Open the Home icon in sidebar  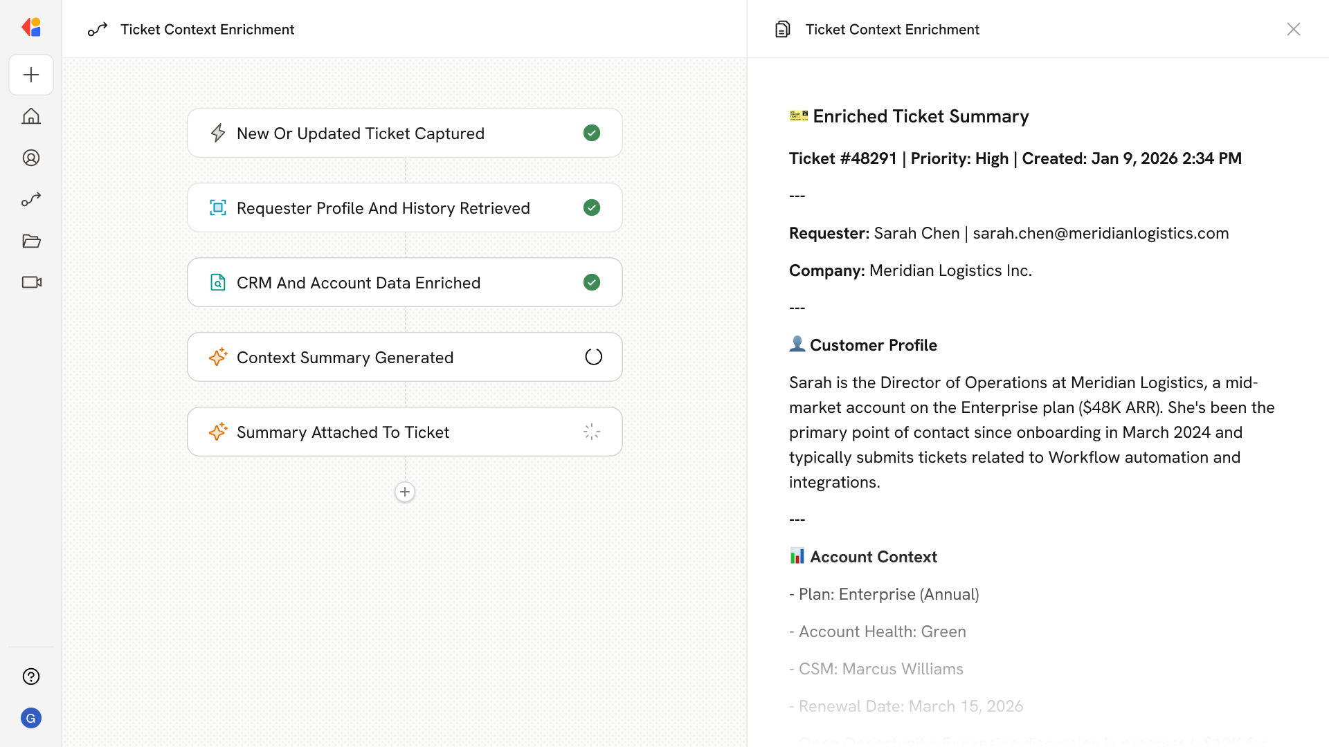pos(31,116)
